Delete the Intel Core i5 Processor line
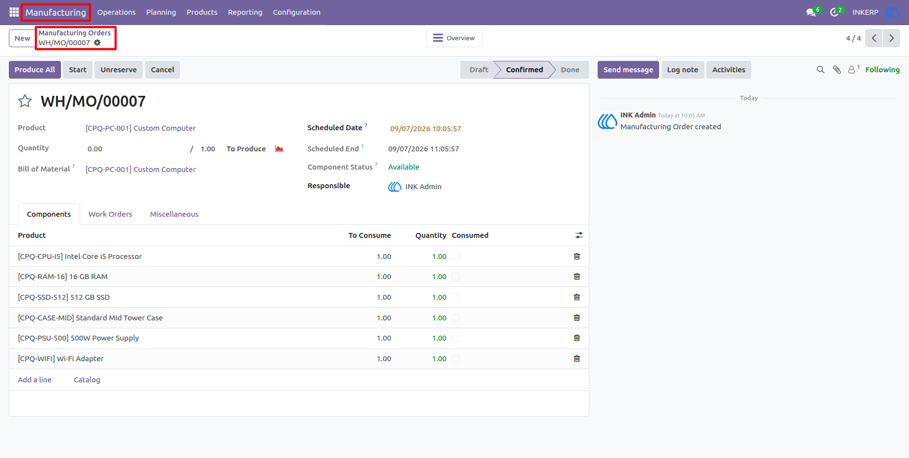 (x=577, y=257)
